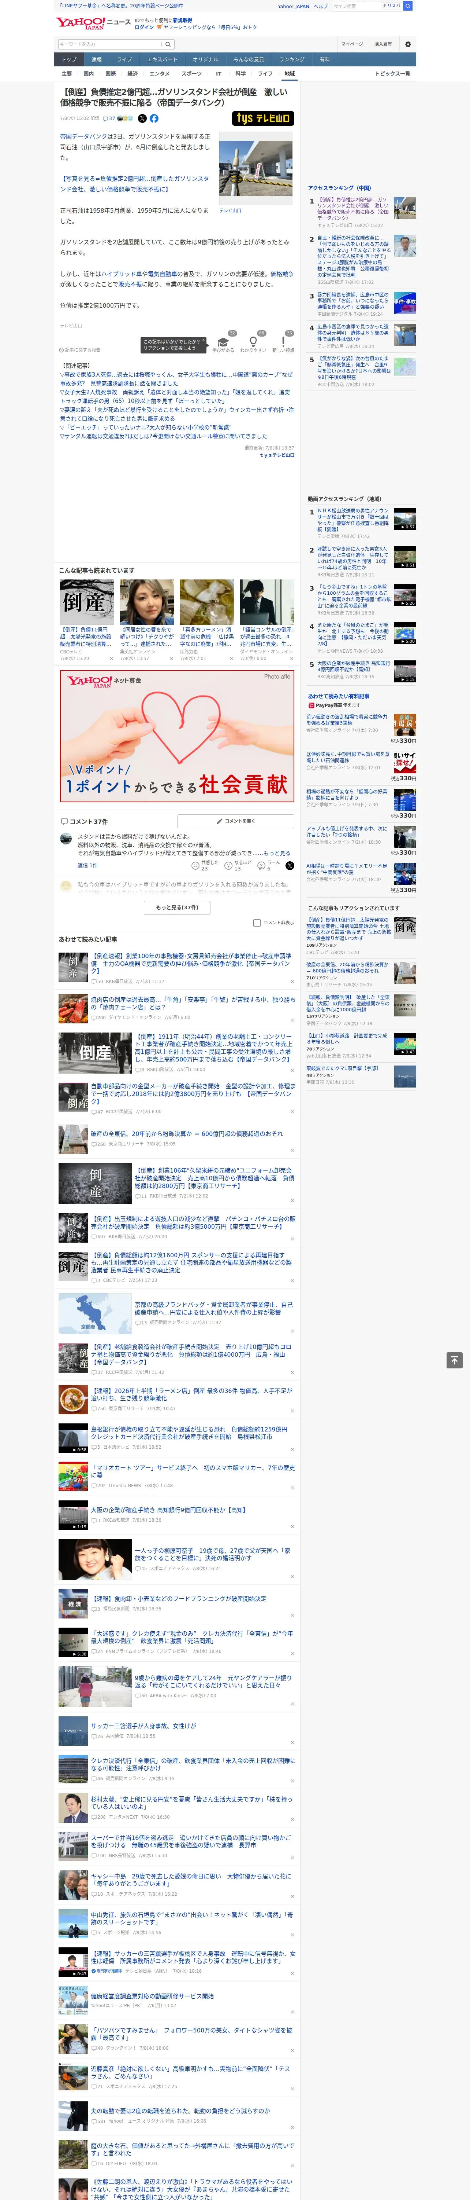This screenshot has height=2200, width=470.
Task: Click the tys テレビ山口 logo
Action: [263, 119]
